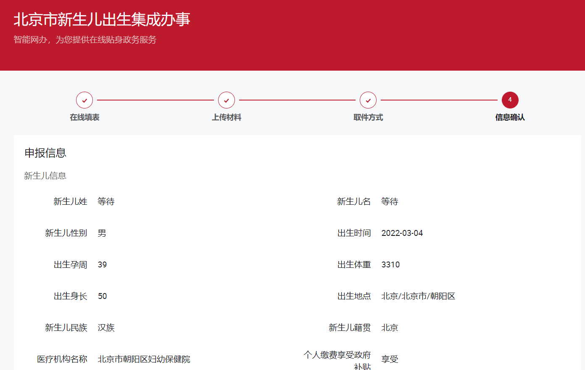Viewport: 585px width, 370px height.
Task: Select the 信息确认 step label
Action: pyautogui.click(x=510, y=117)
